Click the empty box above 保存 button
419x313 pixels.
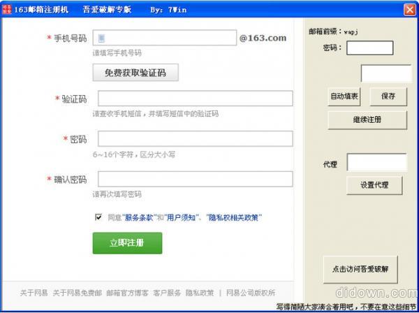[386, 73]
